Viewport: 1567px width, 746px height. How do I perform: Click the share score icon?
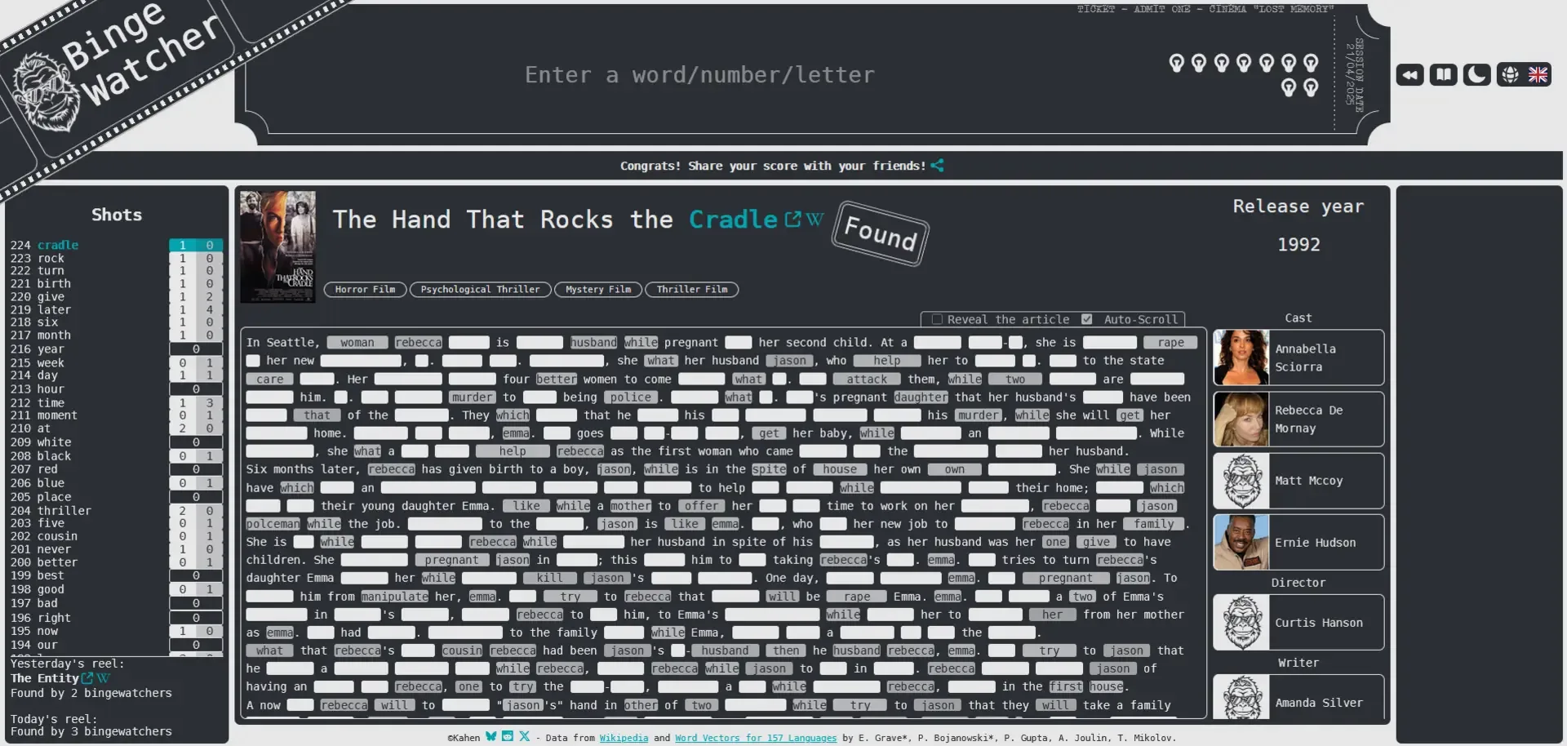click(938, 166)
